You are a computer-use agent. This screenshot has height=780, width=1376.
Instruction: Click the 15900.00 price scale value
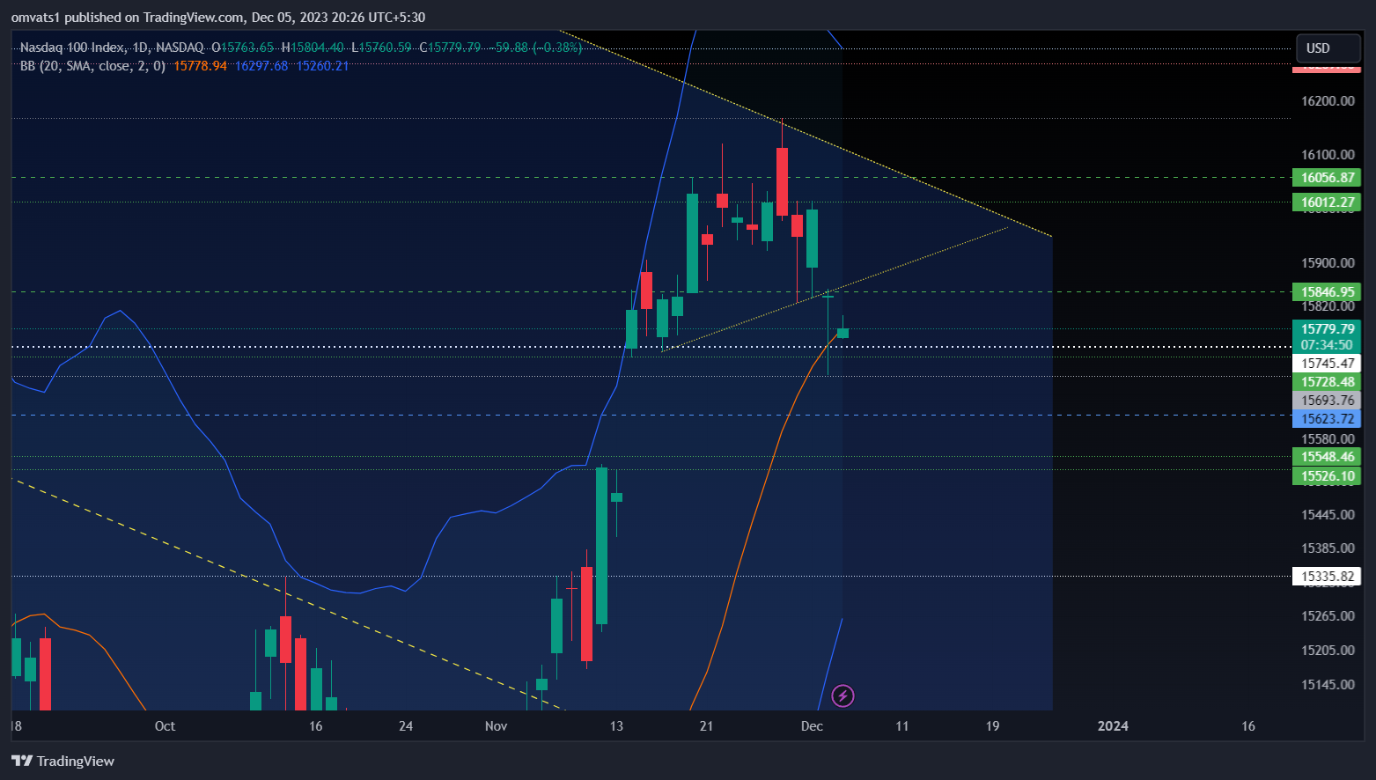click(1328, 263)
